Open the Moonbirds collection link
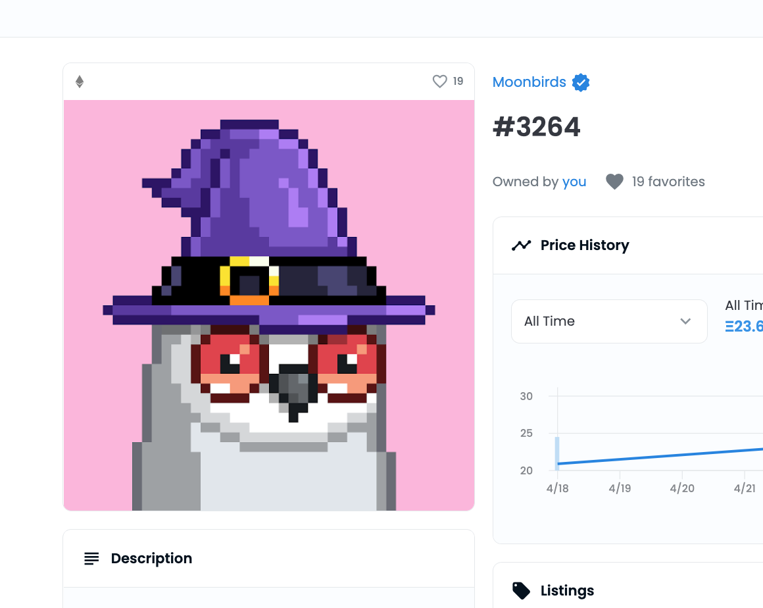The width and height of the screenshot is (763, 608). pos(529,82)
